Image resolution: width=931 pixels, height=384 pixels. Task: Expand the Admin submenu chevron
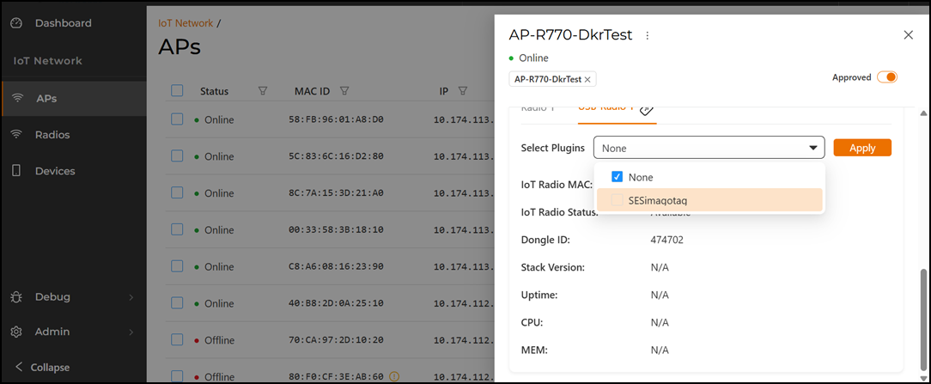coord(131,332)
